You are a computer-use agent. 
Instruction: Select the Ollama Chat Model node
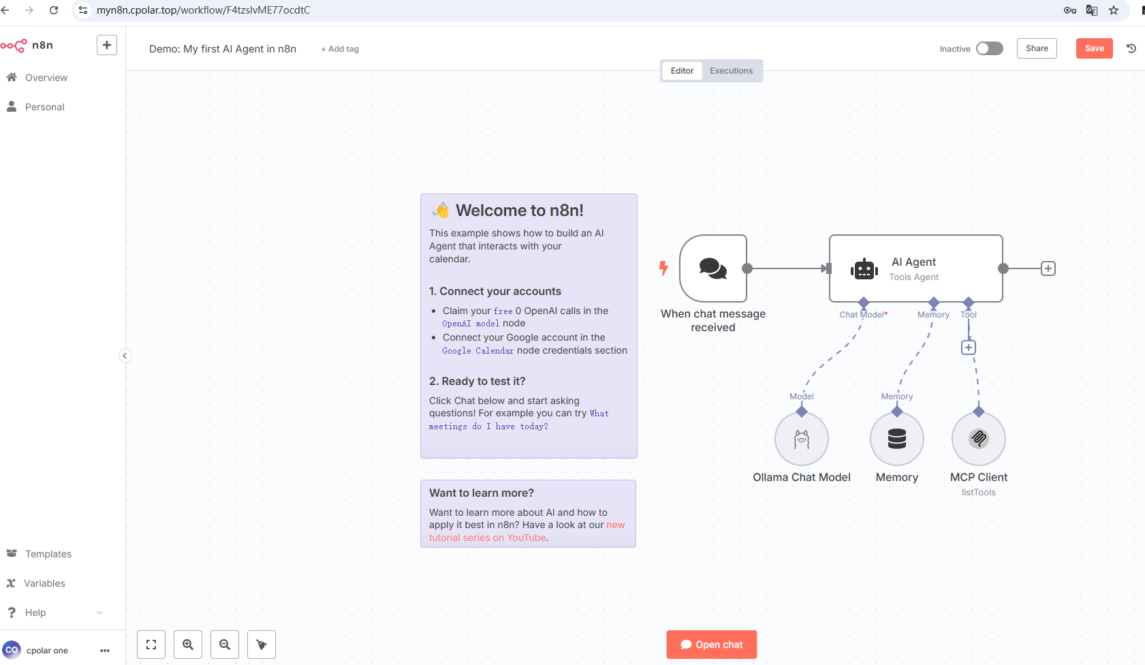coord(802,439)
